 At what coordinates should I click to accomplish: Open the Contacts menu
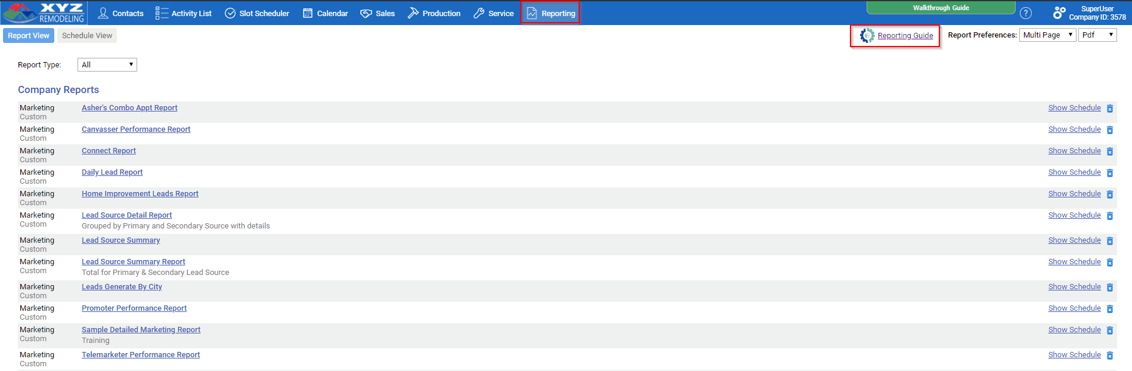click(120, 13)
